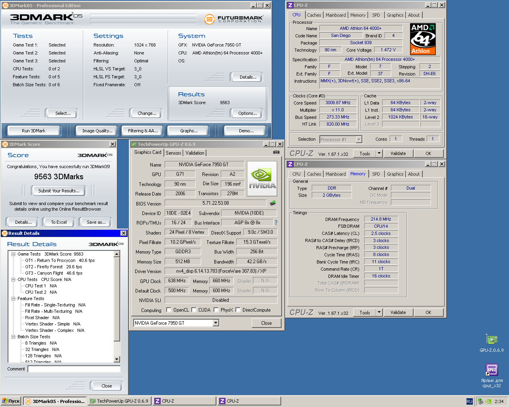Click Change under the Settings section
The image size is (509, 407).
click(147, 113)
